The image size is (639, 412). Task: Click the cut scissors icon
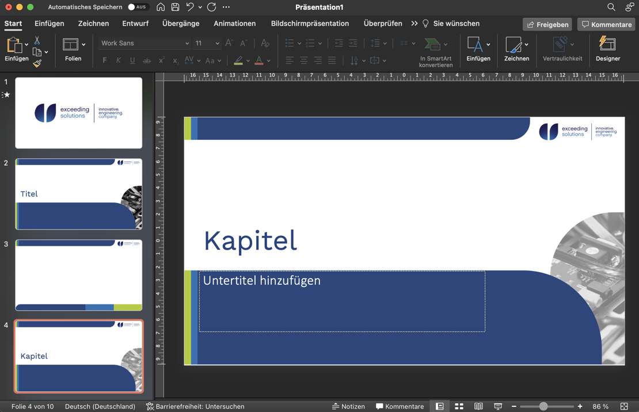click(x=37, y=40)
